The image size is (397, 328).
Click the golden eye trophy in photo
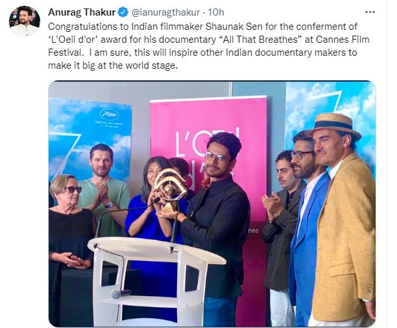pyautogui.click(x=169, y=191)
